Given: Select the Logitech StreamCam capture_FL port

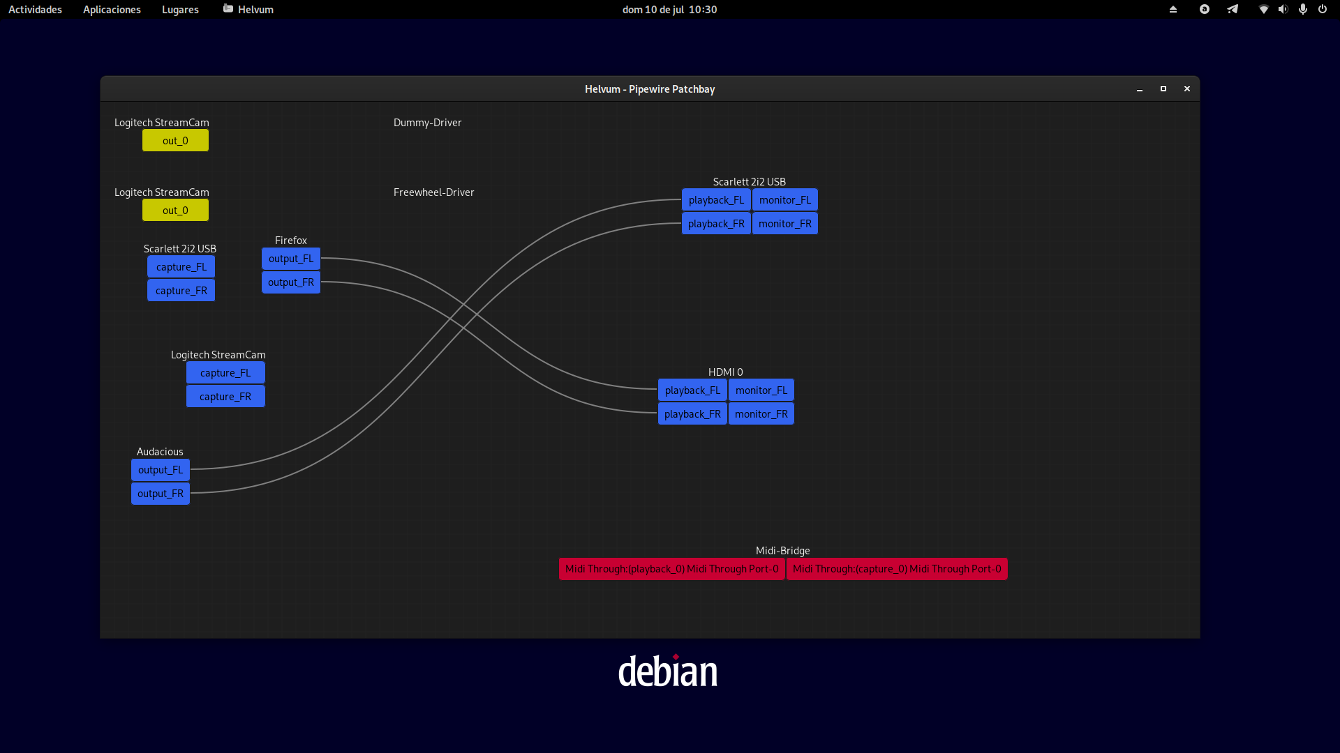Looking at the screenshot, I should [225, 373].
